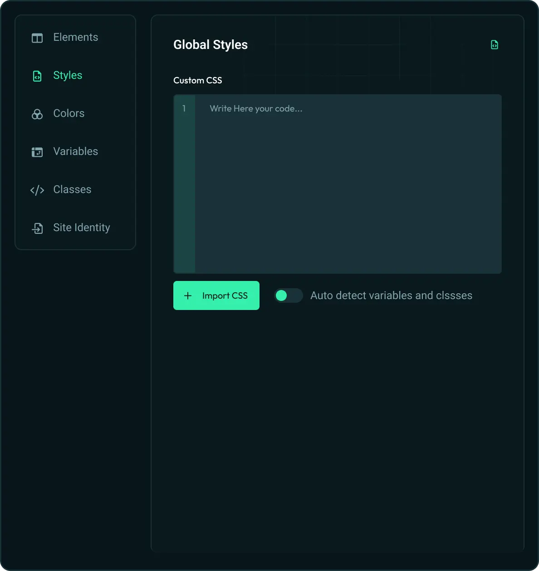539x571 pixels.
Task: Click the plus icon on Import CSS
Action: [x=188, y=296]
